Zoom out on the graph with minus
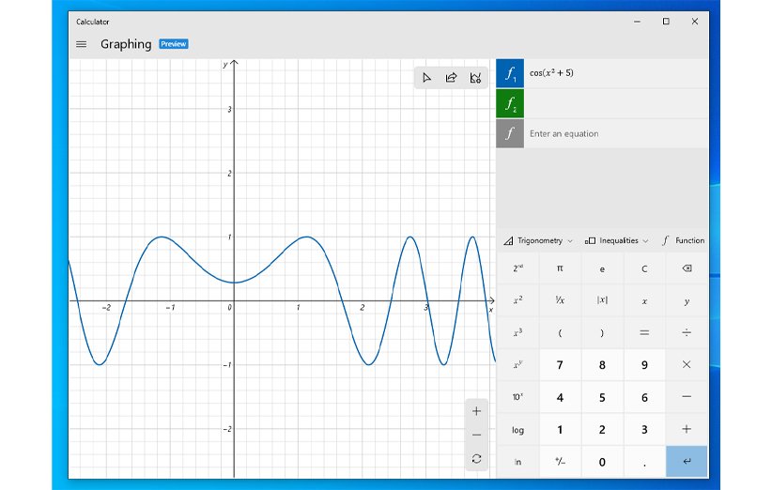This screenshot has width=772, height=490. point(476,435)
